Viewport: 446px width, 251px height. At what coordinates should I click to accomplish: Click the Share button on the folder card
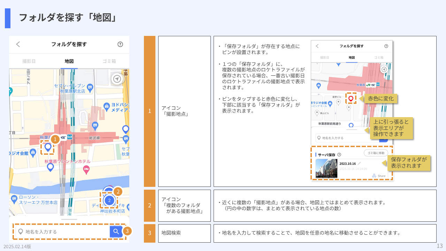pyautogui.click(x=379, y=176)
